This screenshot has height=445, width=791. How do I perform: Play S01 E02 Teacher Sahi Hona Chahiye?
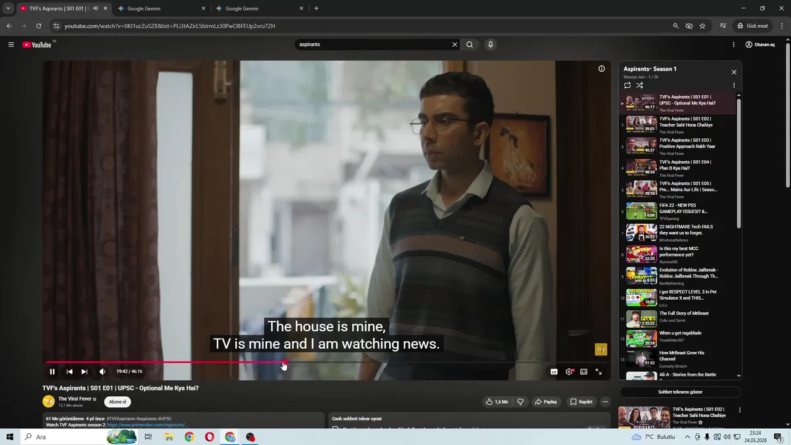(x=678, y=125)
